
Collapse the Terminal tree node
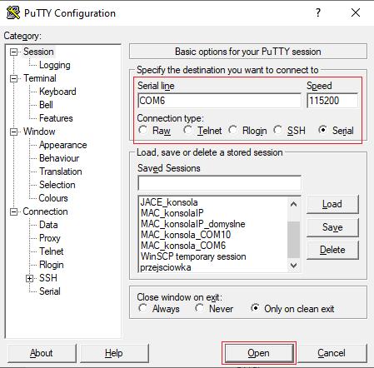[13, 78]
